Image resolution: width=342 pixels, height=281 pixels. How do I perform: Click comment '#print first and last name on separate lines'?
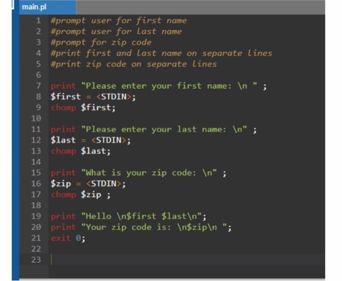[161, 53]
